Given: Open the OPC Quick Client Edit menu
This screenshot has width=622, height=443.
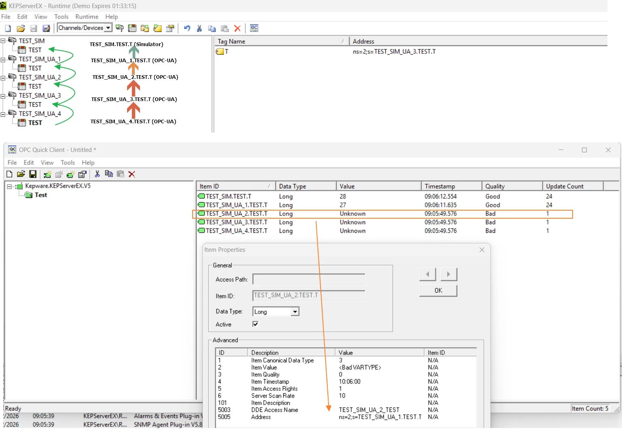Looking at the screenshot, I should coord(29,162).
